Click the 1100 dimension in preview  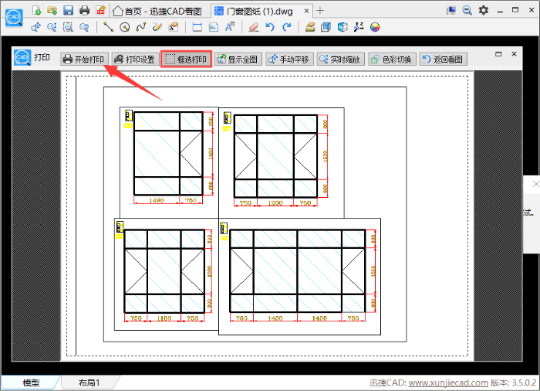click(x=164, y=318)
